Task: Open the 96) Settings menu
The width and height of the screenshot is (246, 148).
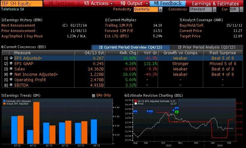Action: point(61,3)
